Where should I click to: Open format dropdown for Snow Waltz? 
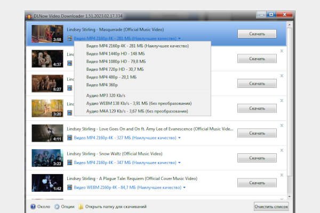[x=179, y=162]
